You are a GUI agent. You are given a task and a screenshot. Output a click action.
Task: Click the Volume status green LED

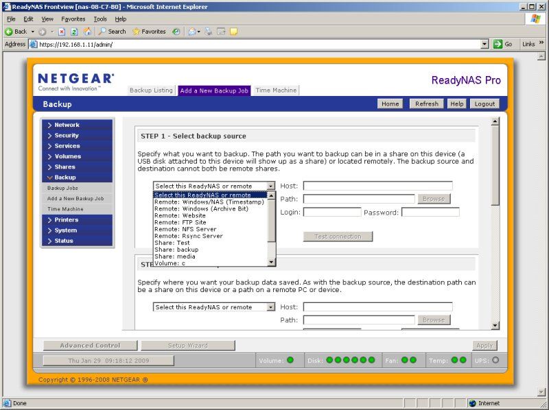click(x=290, y=360)
